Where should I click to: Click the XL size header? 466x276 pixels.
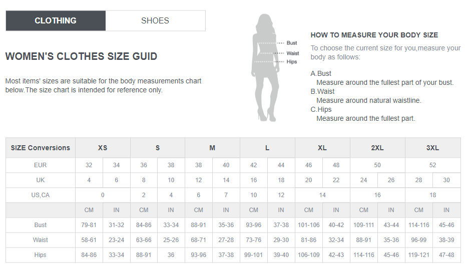click(322, 148)
